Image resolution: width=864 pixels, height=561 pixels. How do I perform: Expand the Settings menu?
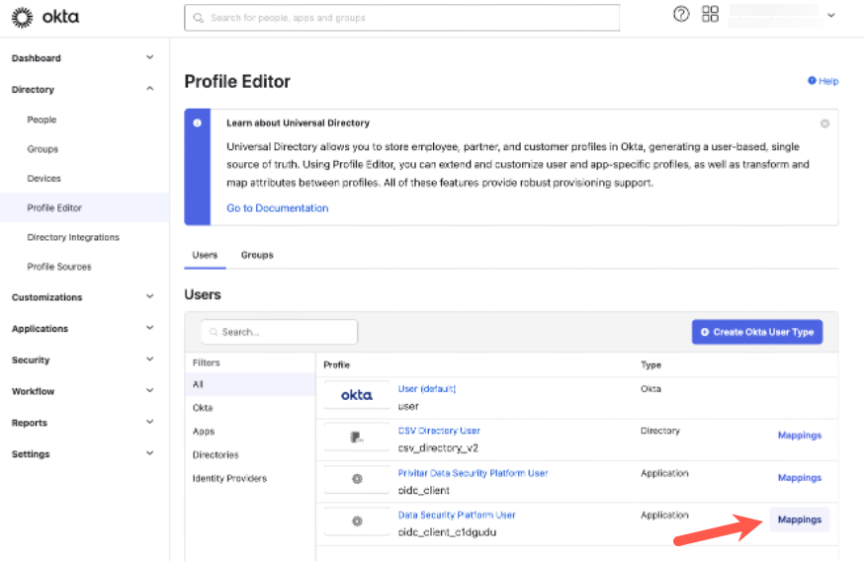149,453
